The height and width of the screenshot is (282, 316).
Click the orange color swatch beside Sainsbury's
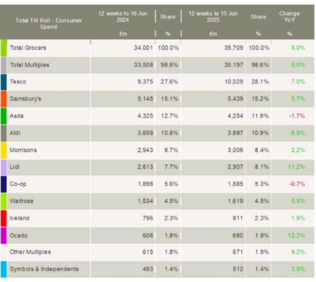click(4, 99)
